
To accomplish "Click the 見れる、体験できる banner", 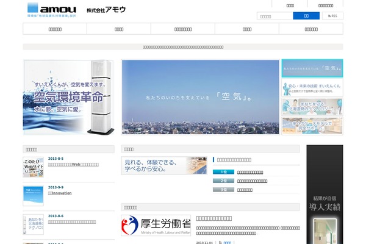I will (164, 165).
